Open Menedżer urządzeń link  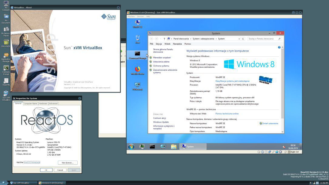click(x=162, y=58)
